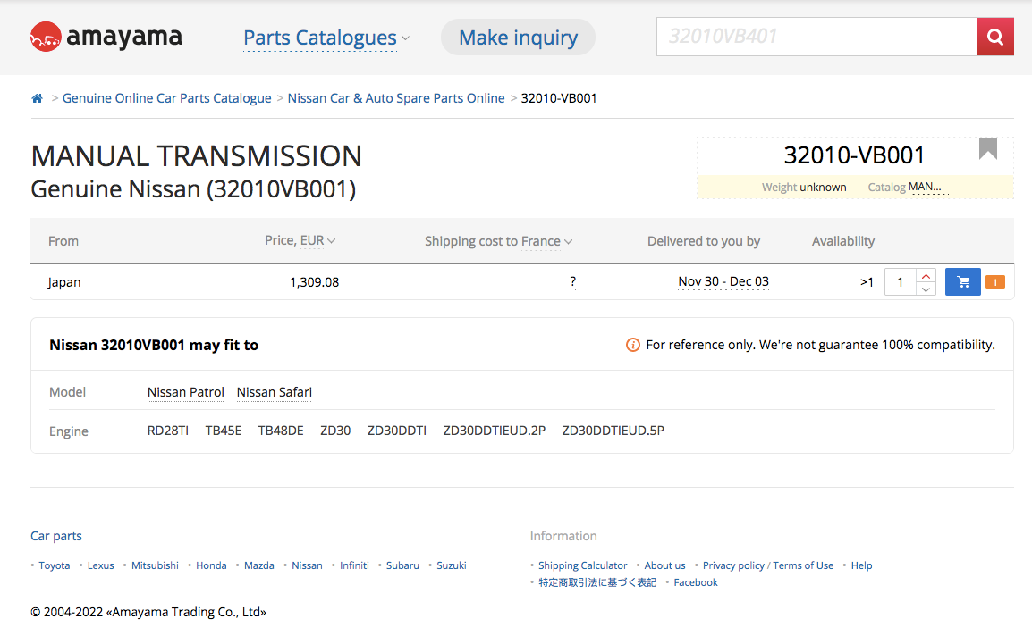Open the Subaru car parts link
This screenshot has height=644, width=1032.
tap(402, 565)
